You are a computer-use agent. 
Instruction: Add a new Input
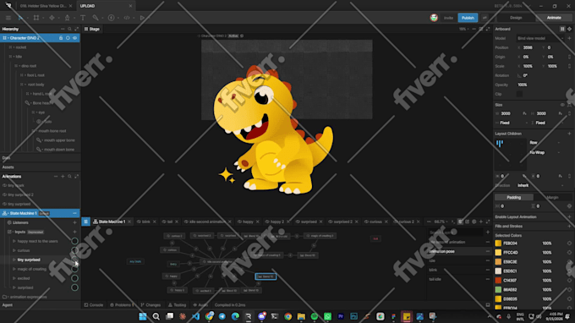click(74, 232)
